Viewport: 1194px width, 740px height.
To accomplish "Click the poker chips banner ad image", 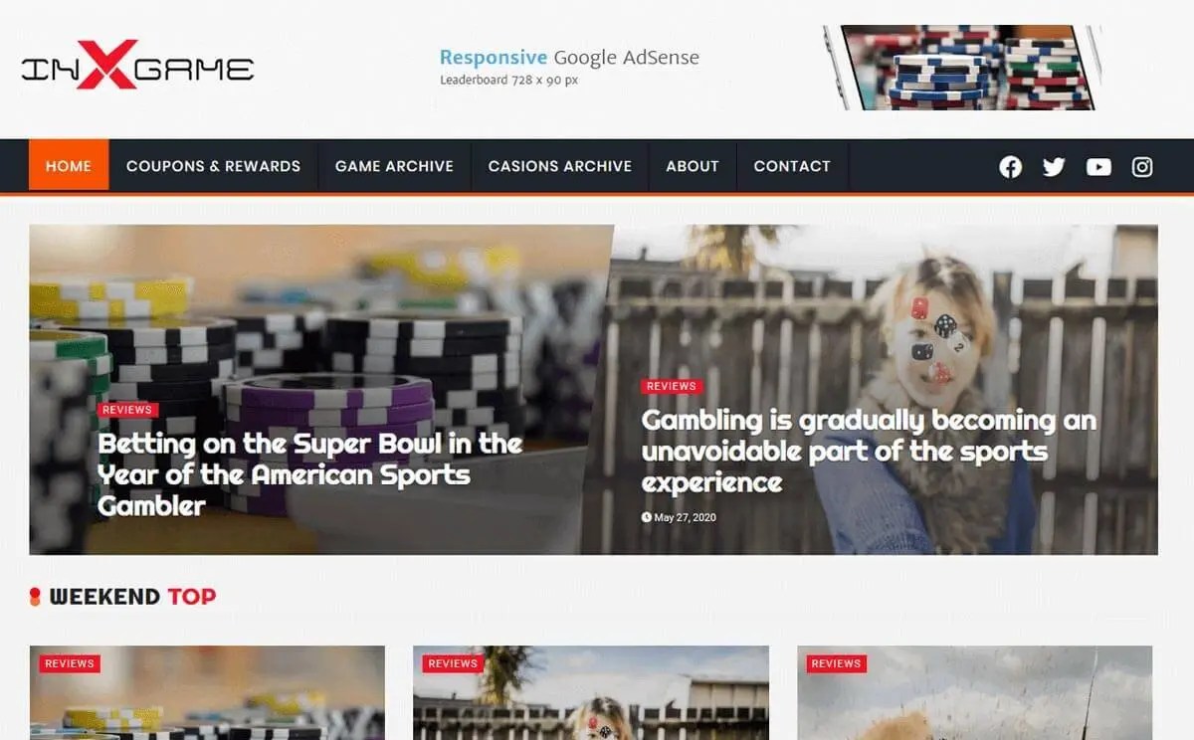I will point(962,67).
